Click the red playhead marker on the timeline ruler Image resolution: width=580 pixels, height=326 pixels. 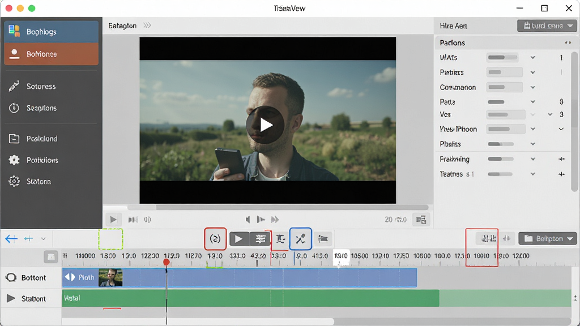(167, 262)
